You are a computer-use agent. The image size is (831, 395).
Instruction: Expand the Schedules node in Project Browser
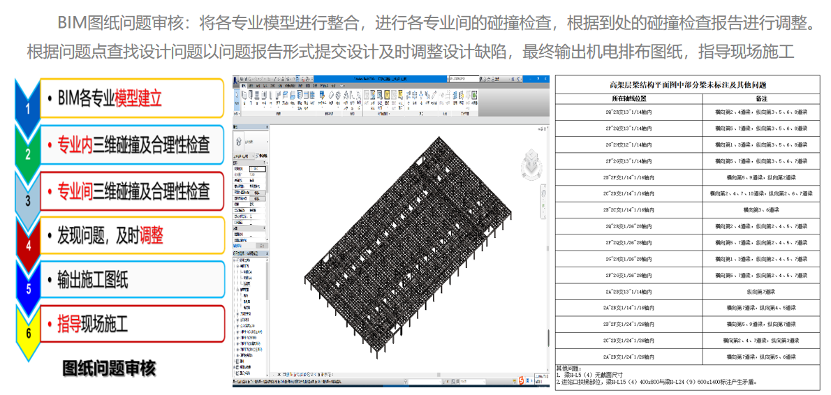(x=234, y=368)
